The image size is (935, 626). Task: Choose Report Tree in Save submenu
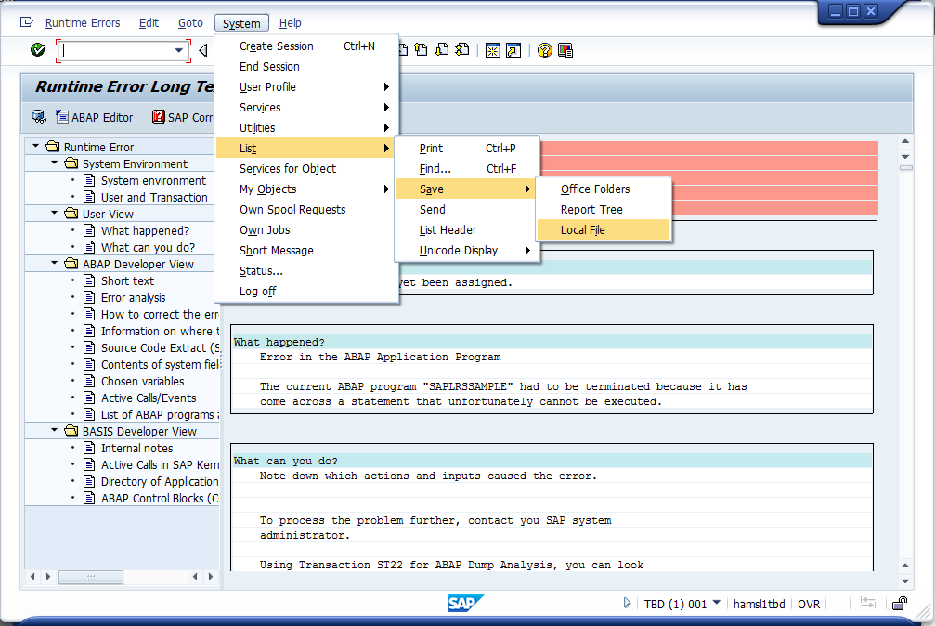tap(591, 210)
